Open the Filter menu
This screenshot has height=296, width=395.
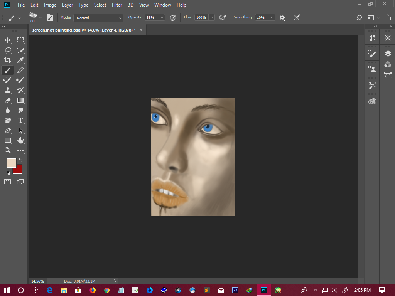click(x=117, y=5)
